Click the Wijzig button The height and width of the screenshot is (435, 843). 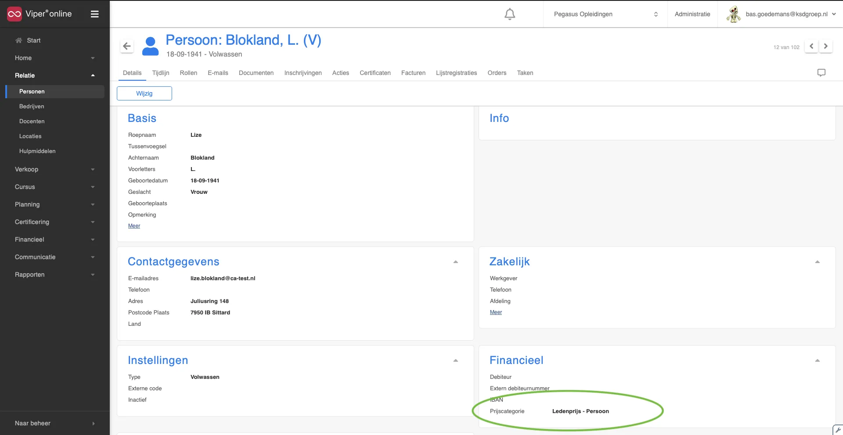pos(144,93)
